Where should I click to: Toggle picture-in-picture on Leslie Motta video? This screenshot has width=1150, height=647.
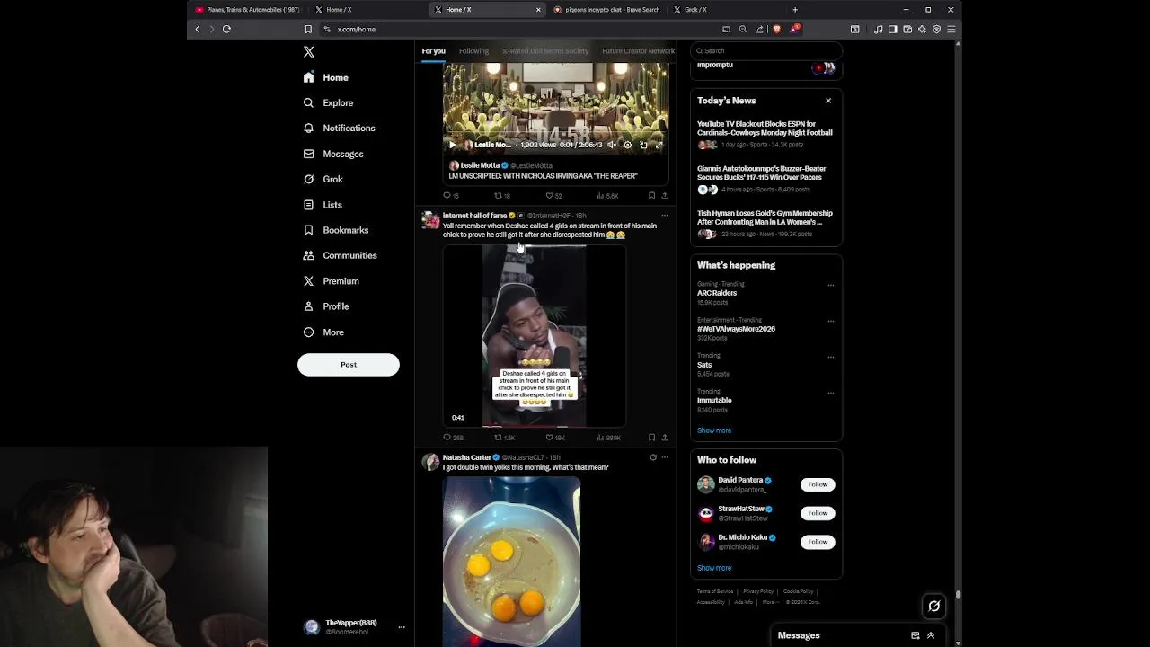[643, 145]
